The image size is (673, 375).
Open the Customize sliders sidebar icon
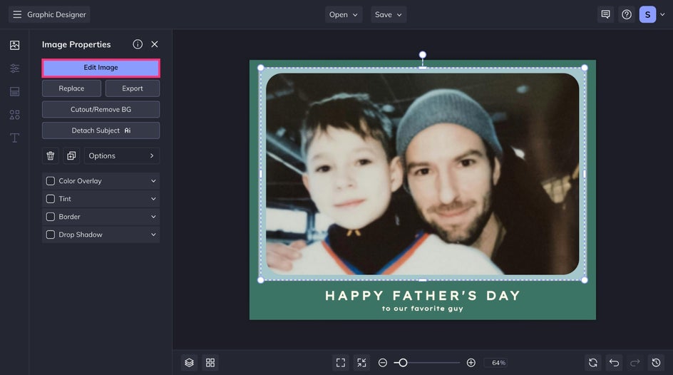coord(14,68)
